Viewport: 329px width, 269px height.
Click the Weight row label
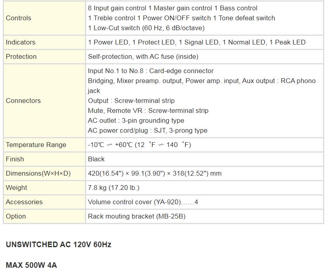pyautogui.click(x=16, y=188)
